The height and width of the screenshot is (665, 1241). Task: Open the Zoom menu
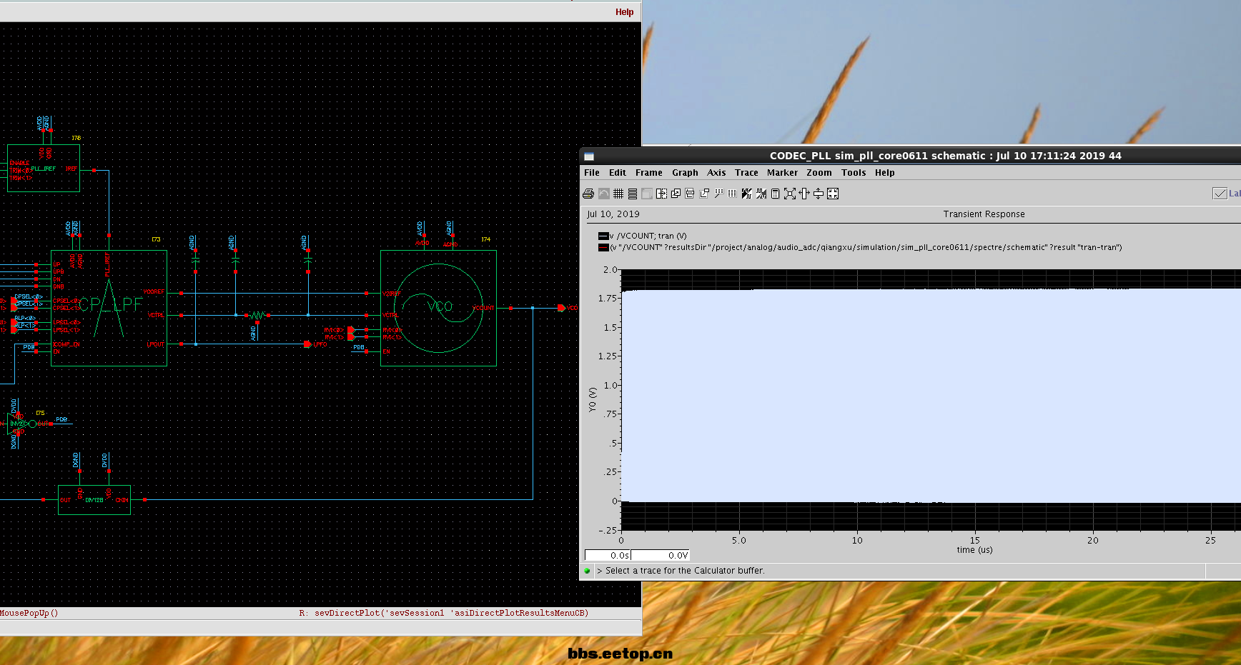pyautogui.click(x=819, y=173)
